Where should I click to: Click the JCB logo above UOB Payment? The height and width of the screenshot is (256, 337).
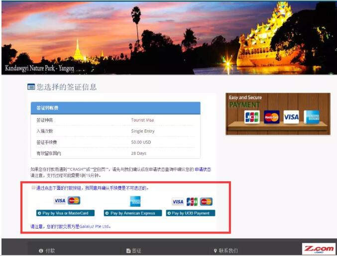(192, 202)
